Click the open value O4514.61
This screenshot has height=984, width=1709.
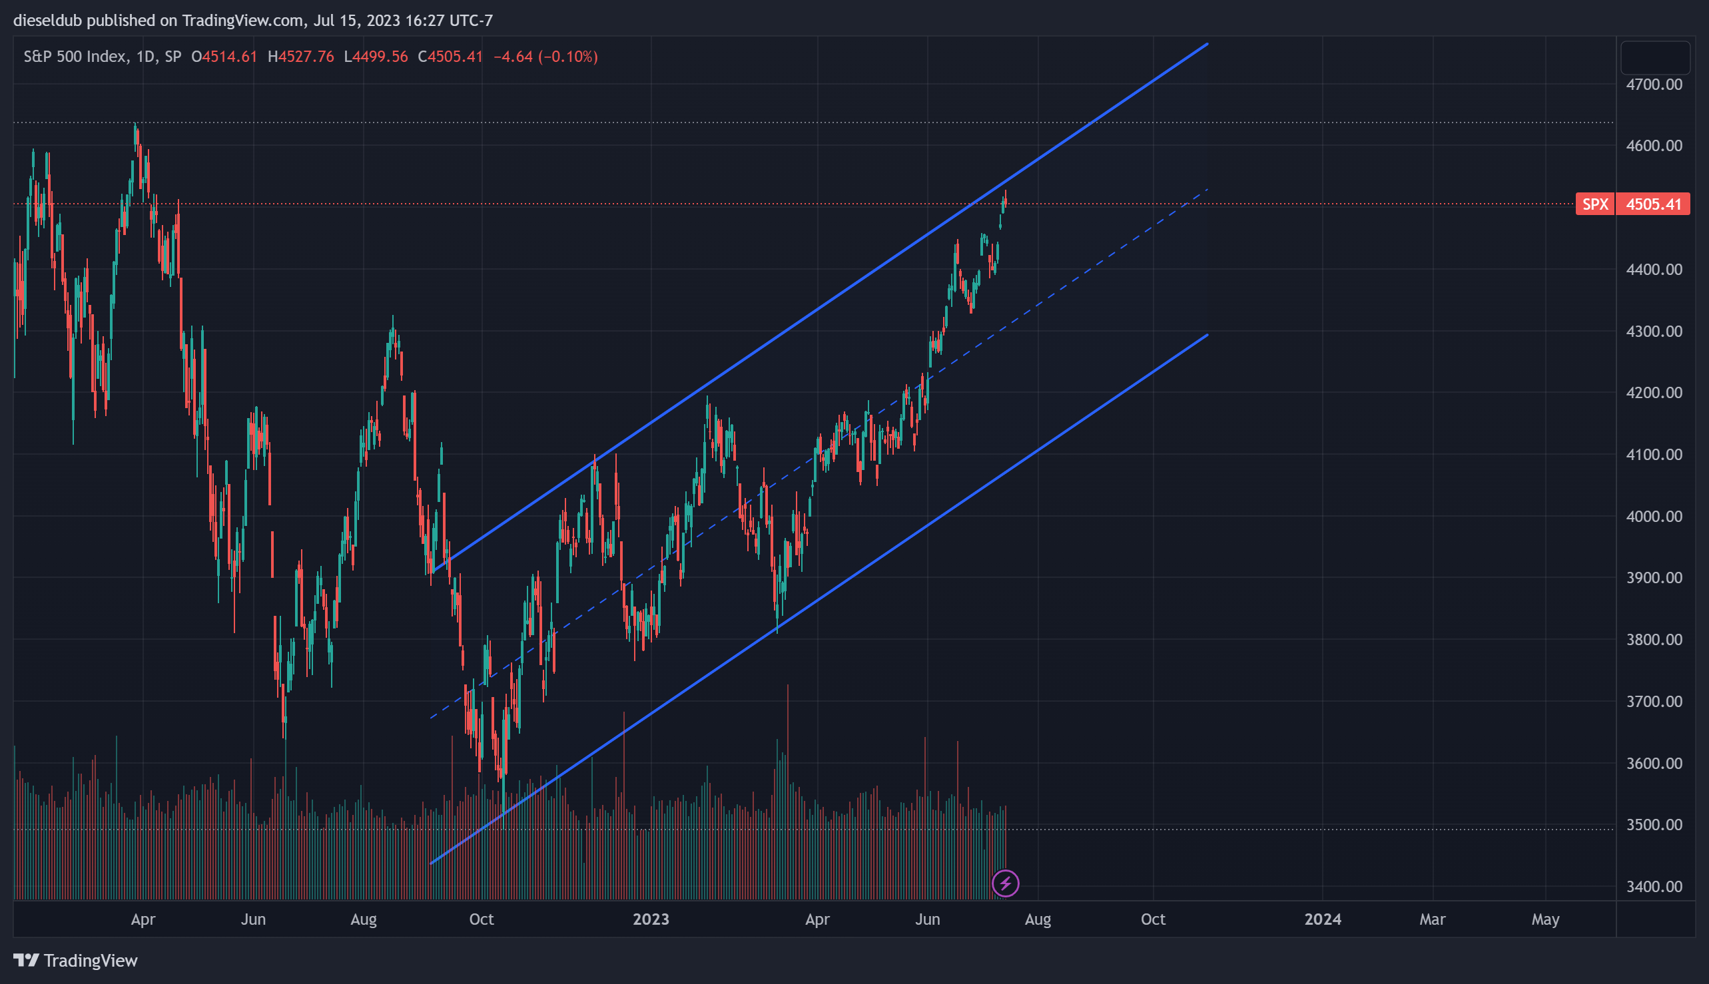(x=224, y=57)
